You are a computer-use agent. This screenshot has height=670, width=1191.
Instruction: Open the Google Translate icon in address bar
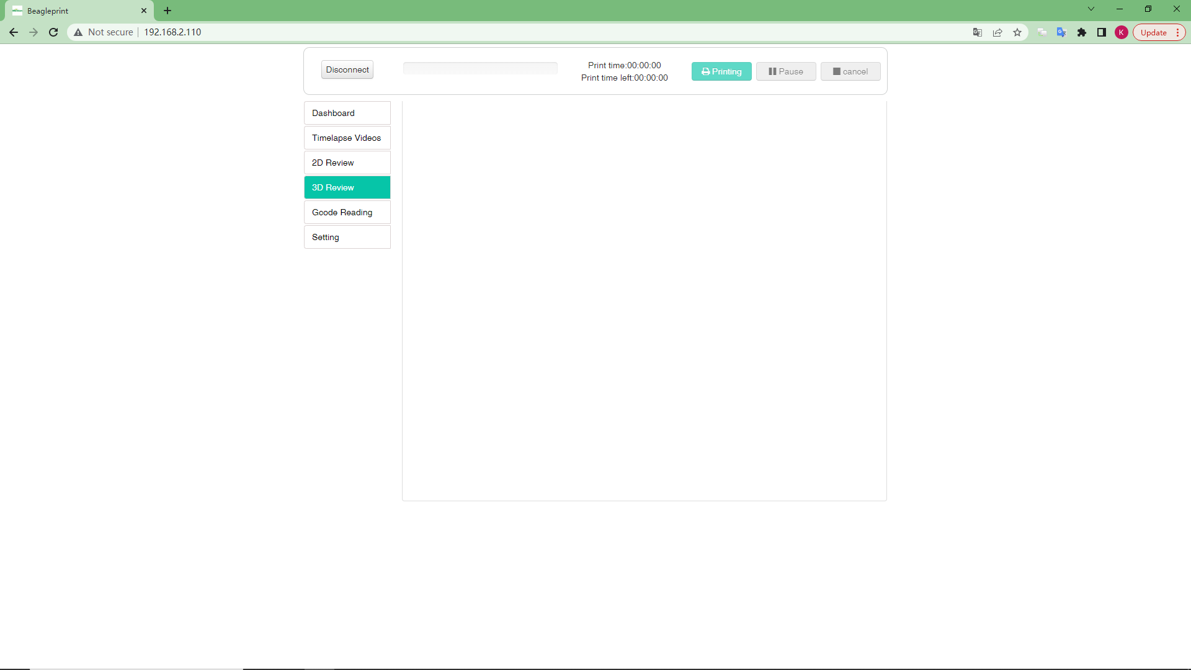978,32
